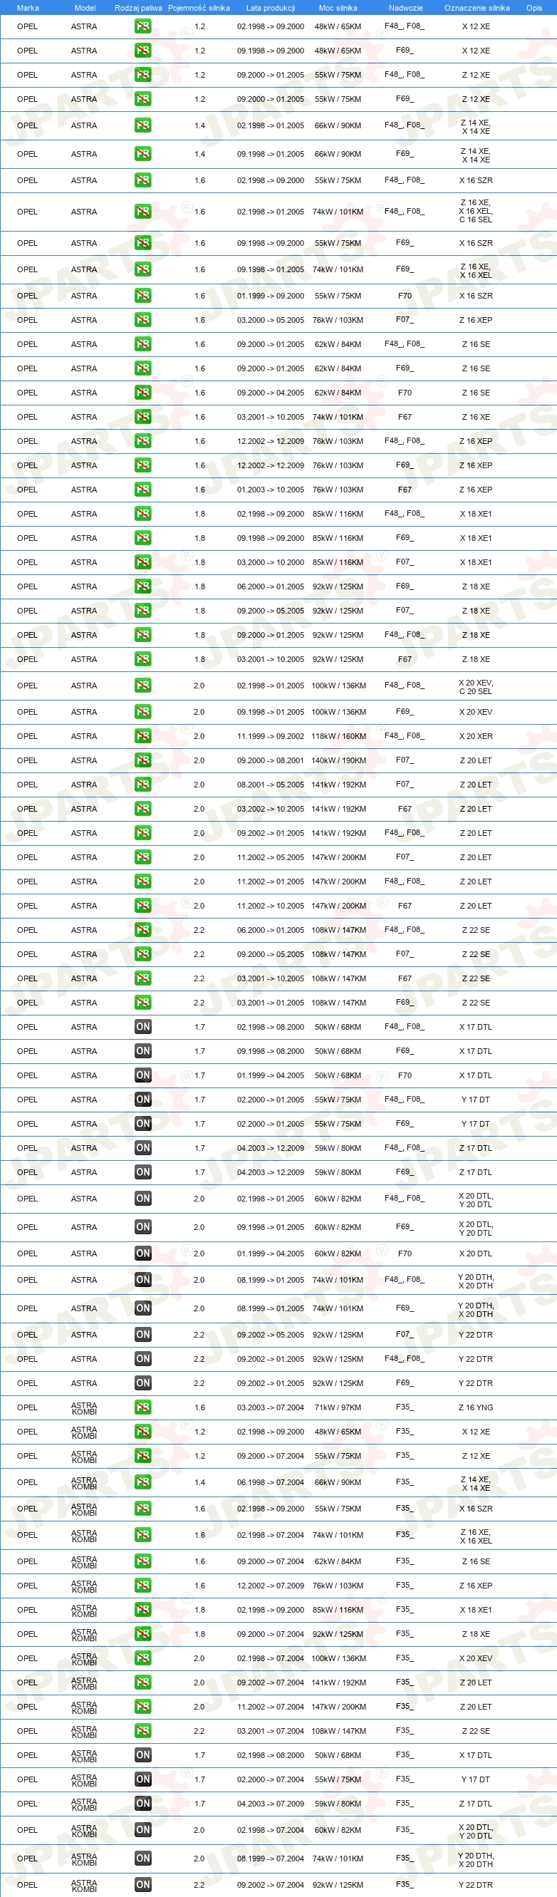Select petrol icon in the 140kW / 190KM row

(142, 760)
